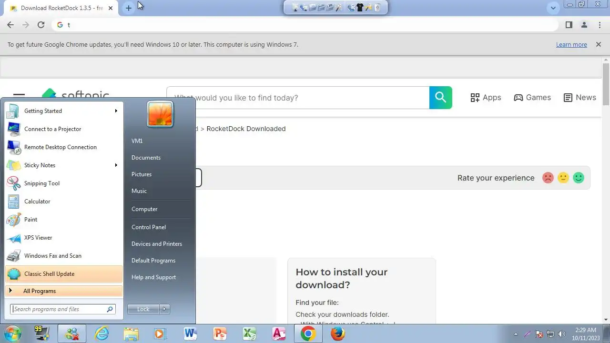Viewport: 610px width, 343px height.
Task: Open Documents from the Start menu
Action: coord(146,158)
